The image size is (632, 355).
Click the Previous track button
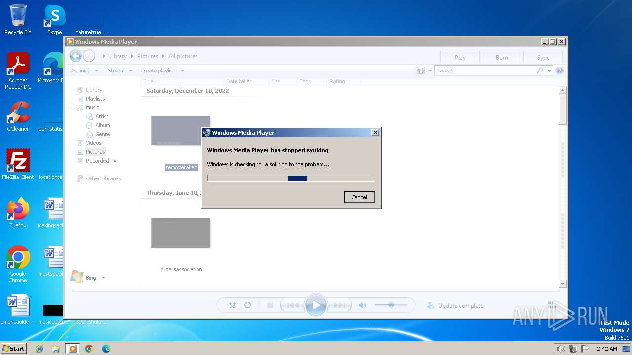click(292, 305)
